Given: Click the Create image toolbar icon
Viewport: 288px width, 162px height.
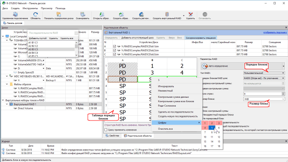Looking at the screenshot, I should tap(121, 14).
